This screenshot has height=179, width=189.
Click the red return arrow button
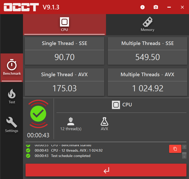[x=106, y=170]
